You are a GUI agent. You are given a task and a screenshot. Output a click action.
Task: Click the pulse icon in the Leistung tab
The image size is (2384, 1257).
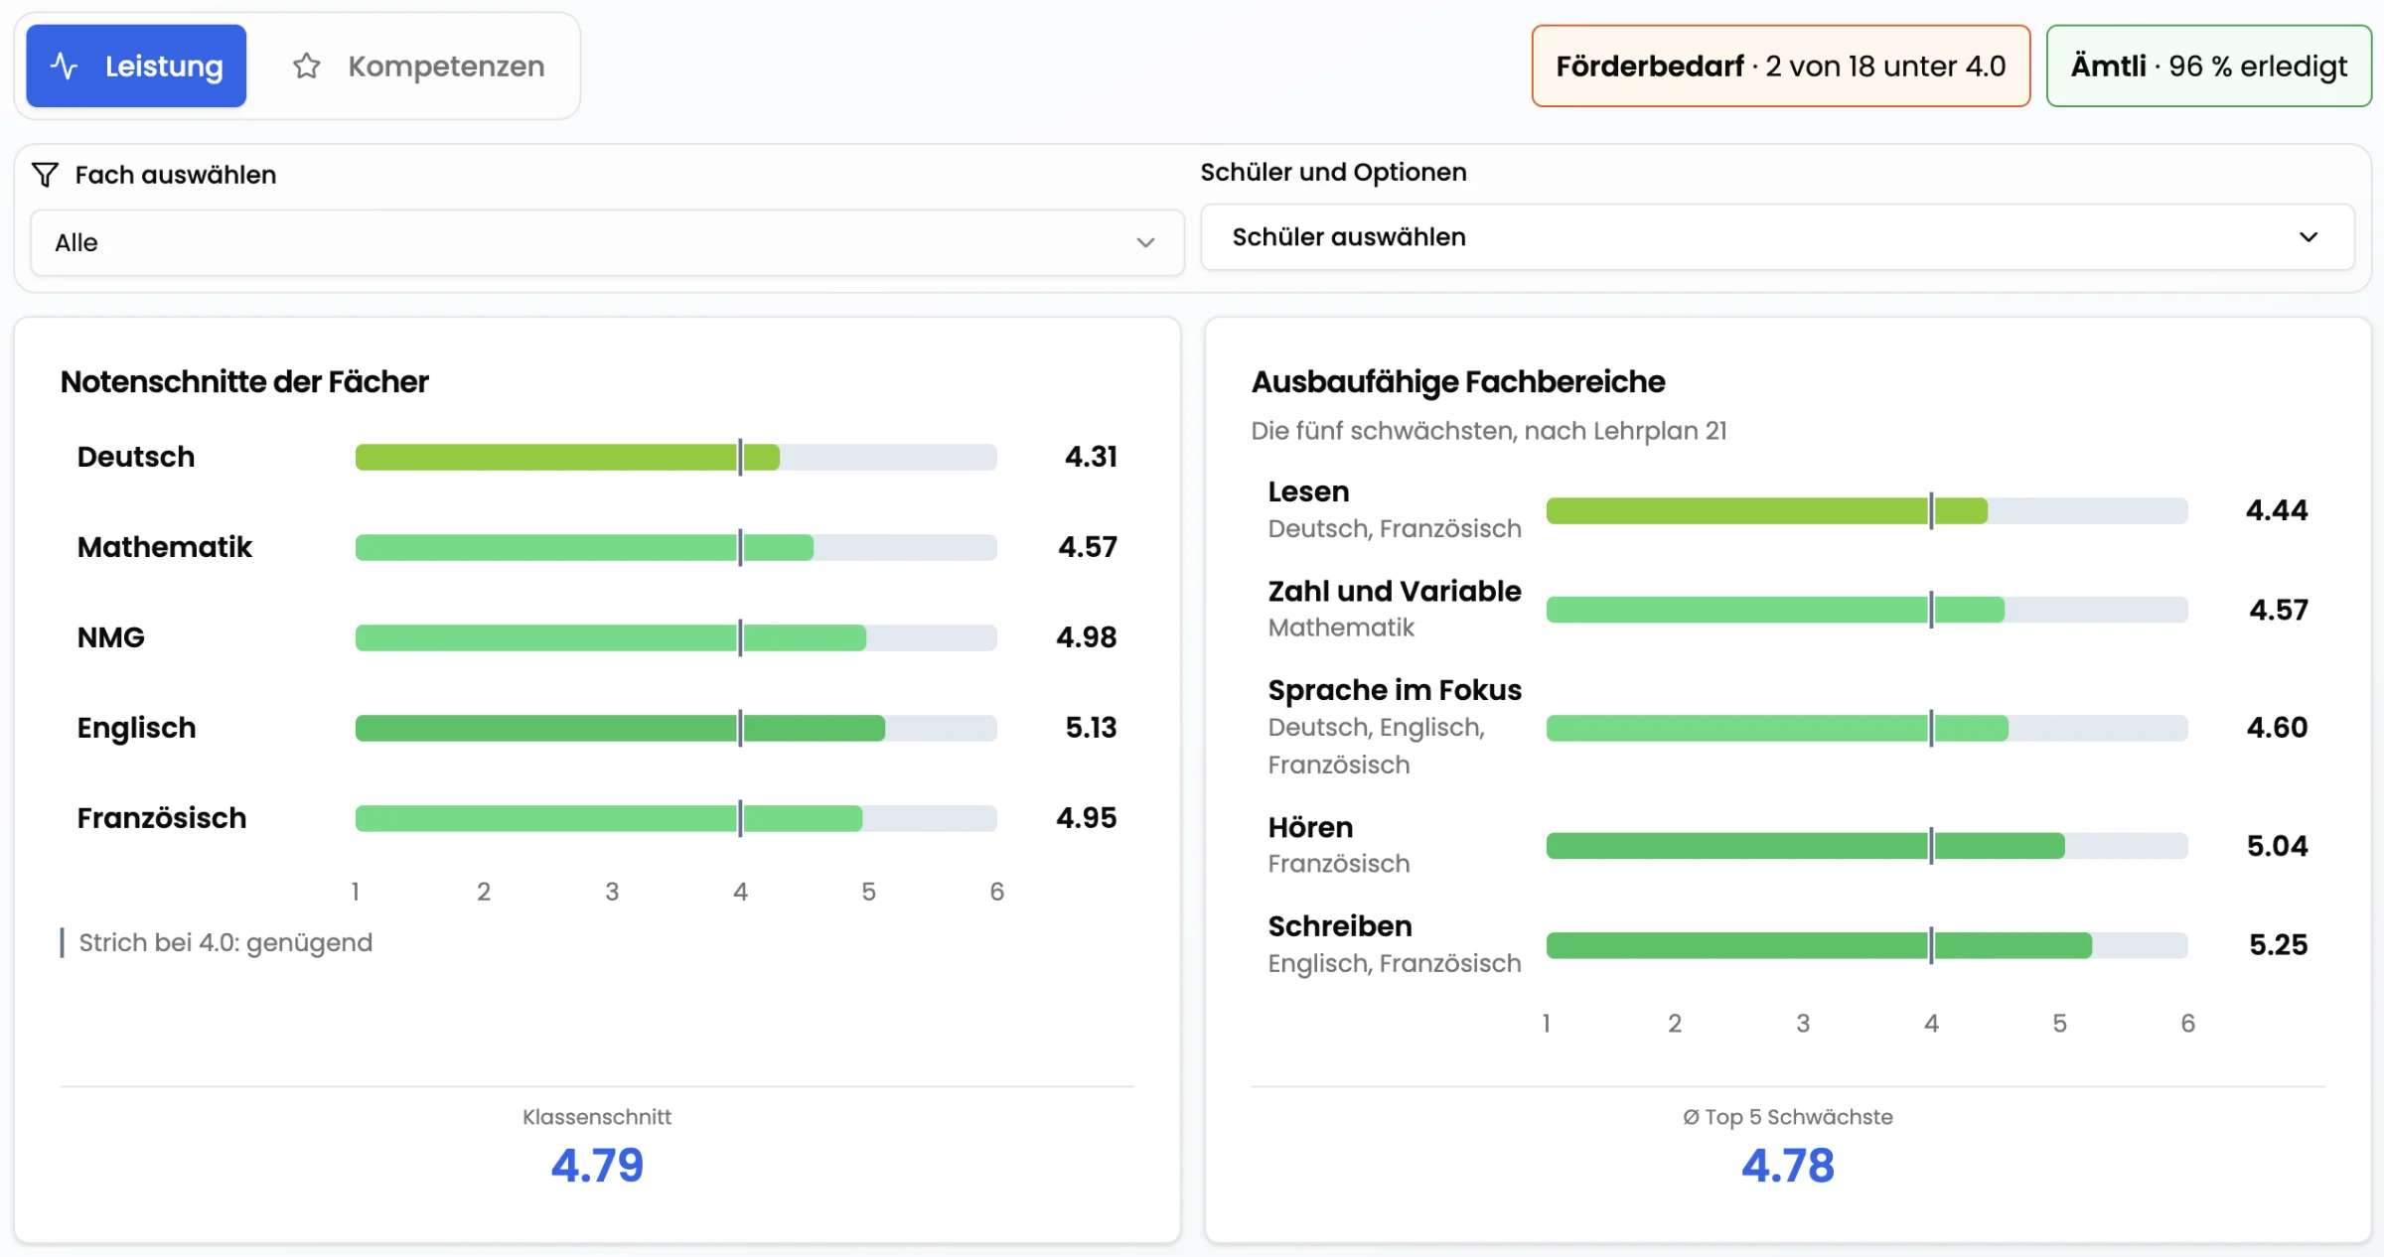pyautogui.click(x=65, y=66)
